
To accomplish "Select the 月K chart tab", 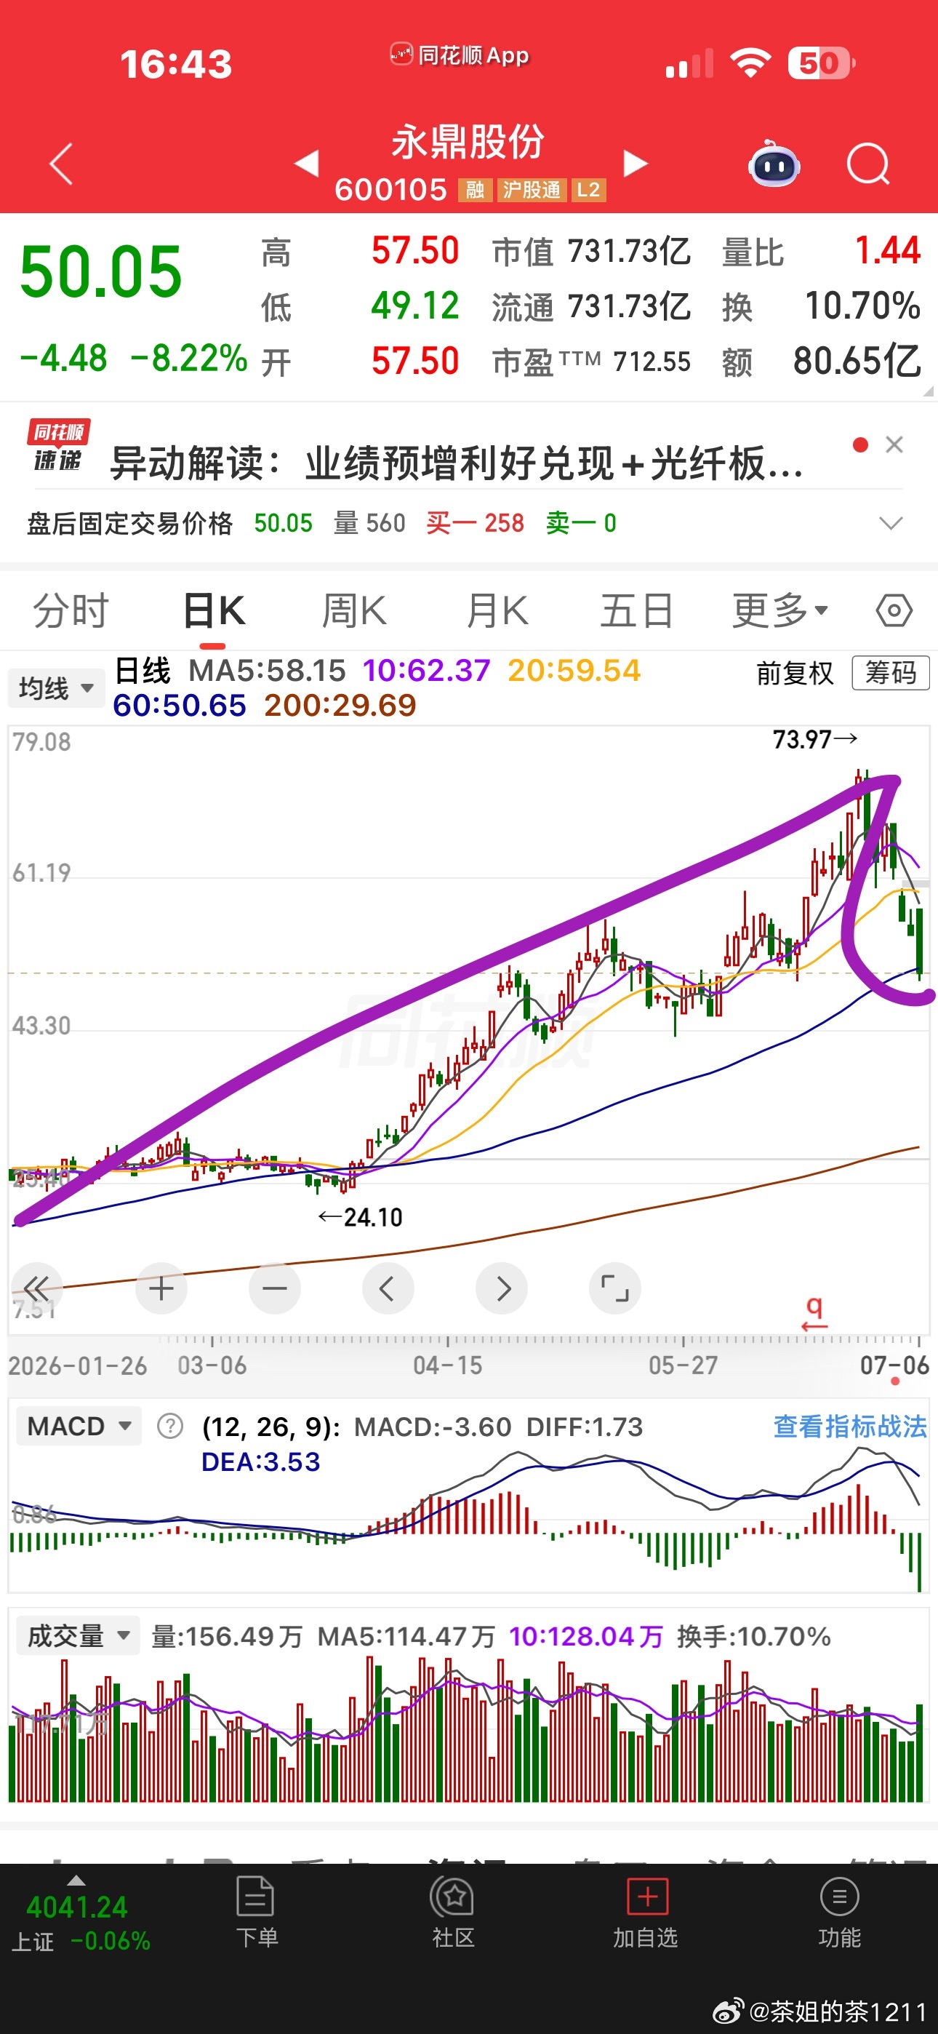I will 497,610.
